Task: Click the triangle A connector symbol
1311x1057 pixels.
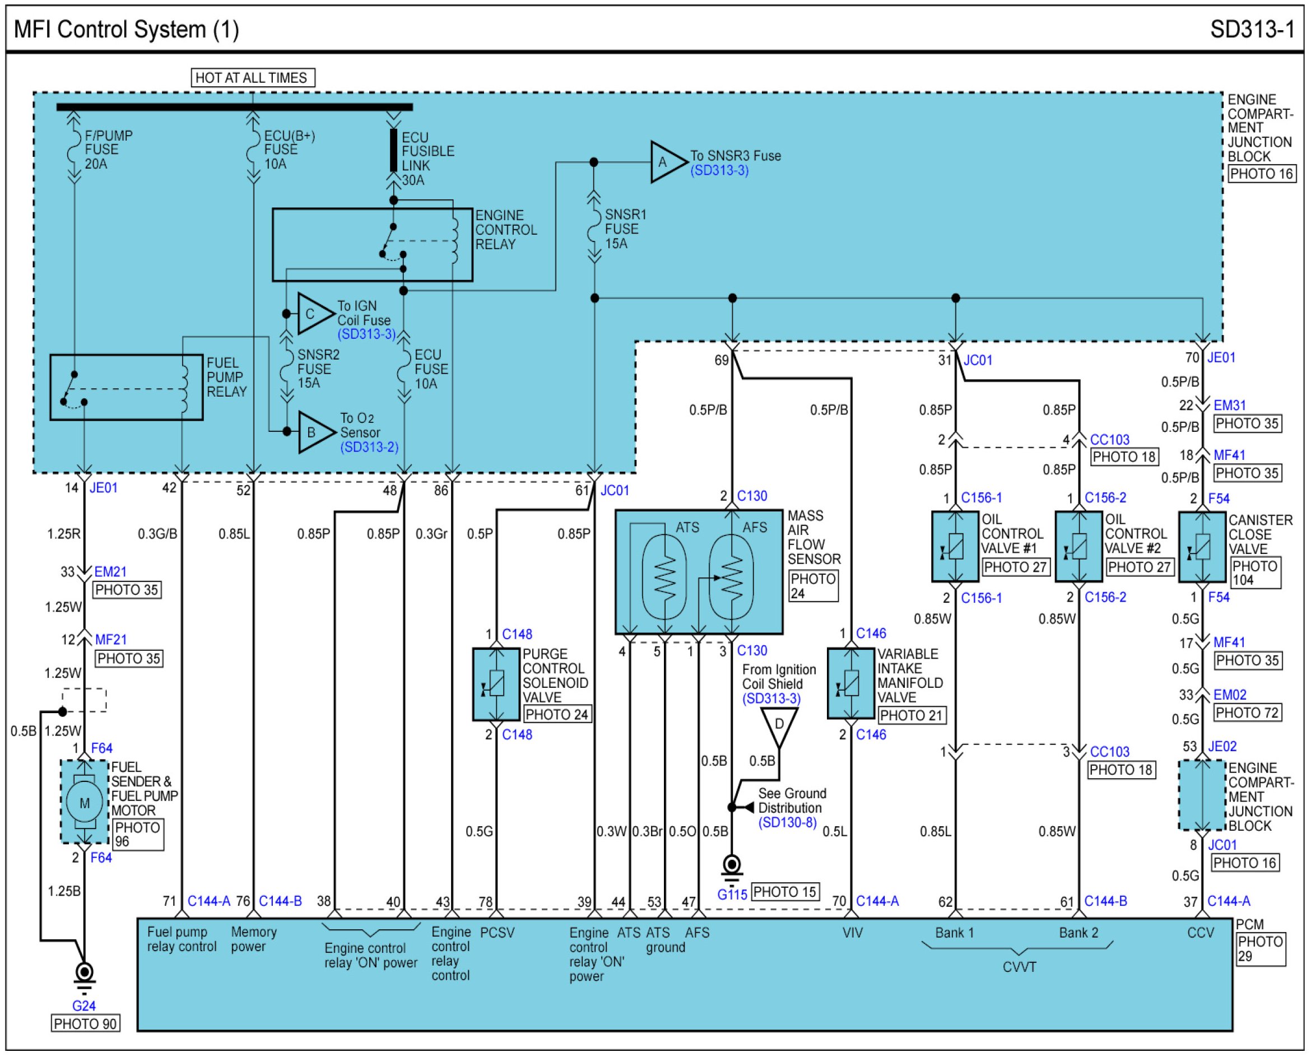Action: tap(666, 162)
